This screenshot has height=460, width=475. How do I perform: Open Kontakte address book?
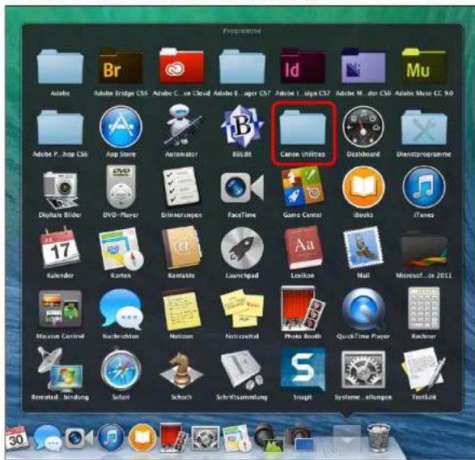(181, 248)
